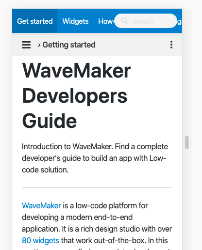Click the cut-off tab right of search

[180, 21]
